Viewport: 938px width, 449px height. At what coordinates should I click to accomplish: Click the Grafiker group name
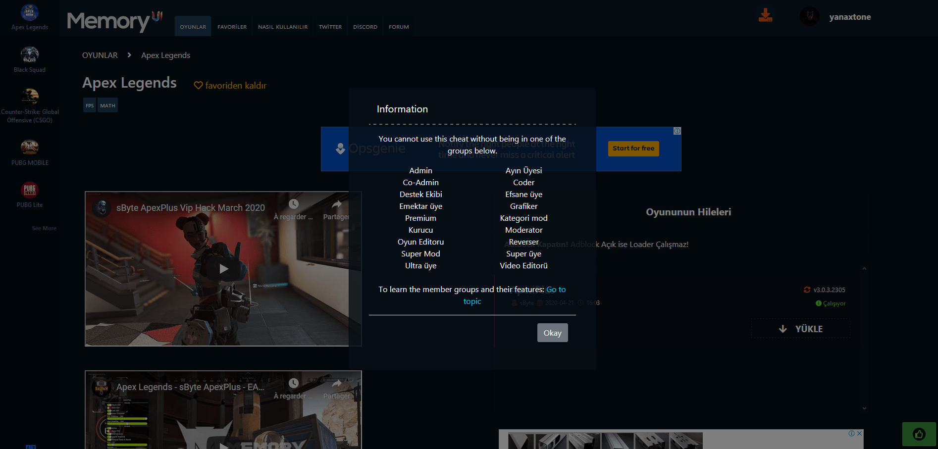524,206
